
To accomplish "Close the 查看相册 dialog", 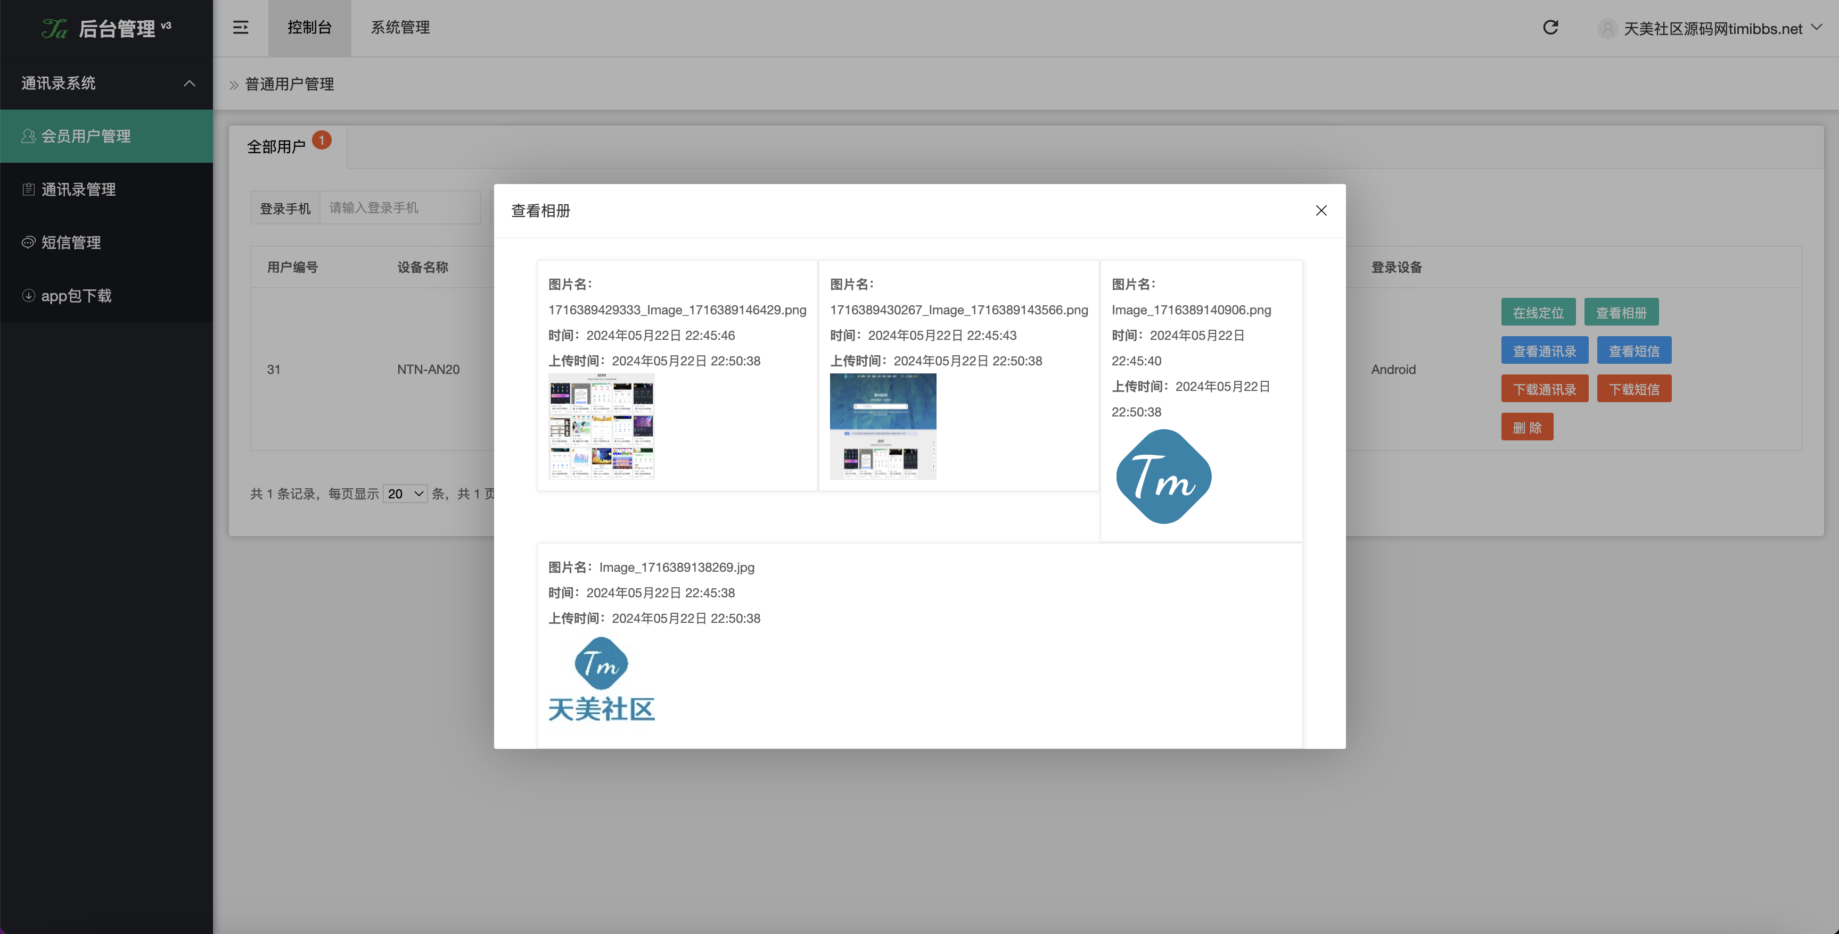I will tap(1321, 210).
